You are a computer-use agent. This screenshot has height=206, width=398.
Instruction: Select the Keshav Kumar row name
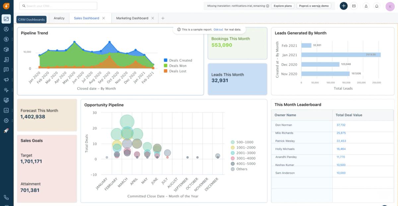click(x=285, y=165)
